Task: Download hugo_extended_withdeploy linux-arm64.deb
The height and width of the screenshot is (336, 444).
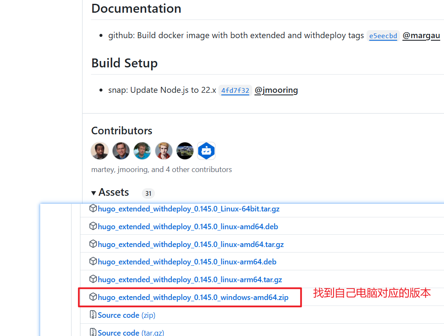Action: click(x=187, y=262)
